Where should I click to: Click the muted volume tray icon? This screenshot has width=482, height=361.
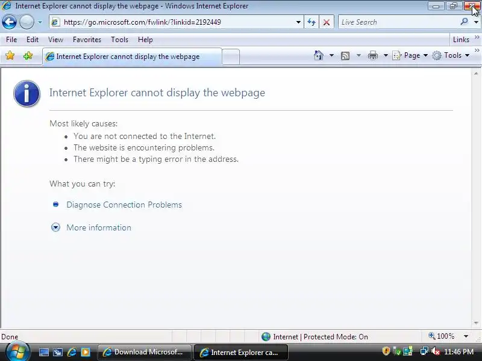click(435, 351)
